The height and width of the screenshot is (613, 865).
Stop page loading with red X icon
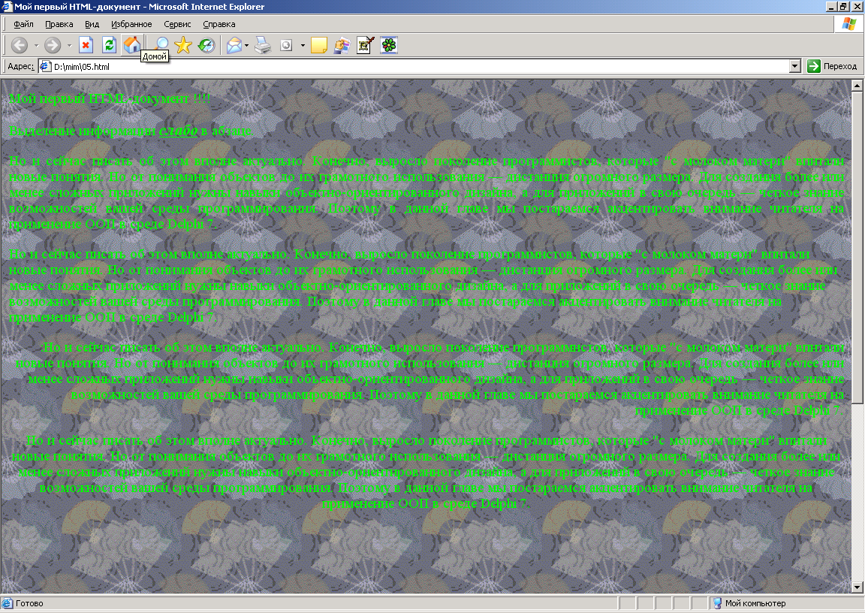pos(86,45)
